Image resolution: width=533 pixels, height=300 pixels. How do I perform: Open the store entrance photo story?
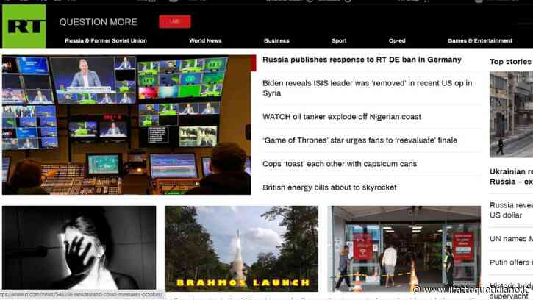click(x=404, y=249)
